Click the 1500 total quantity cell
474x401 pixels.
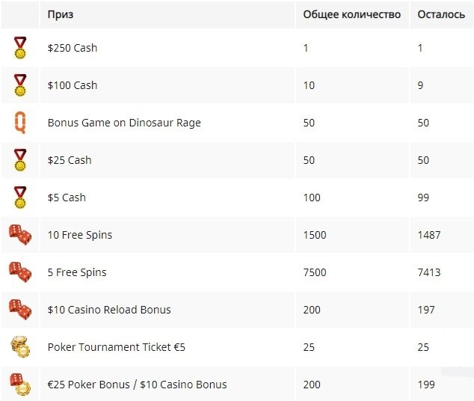click(x=315, y=235)
